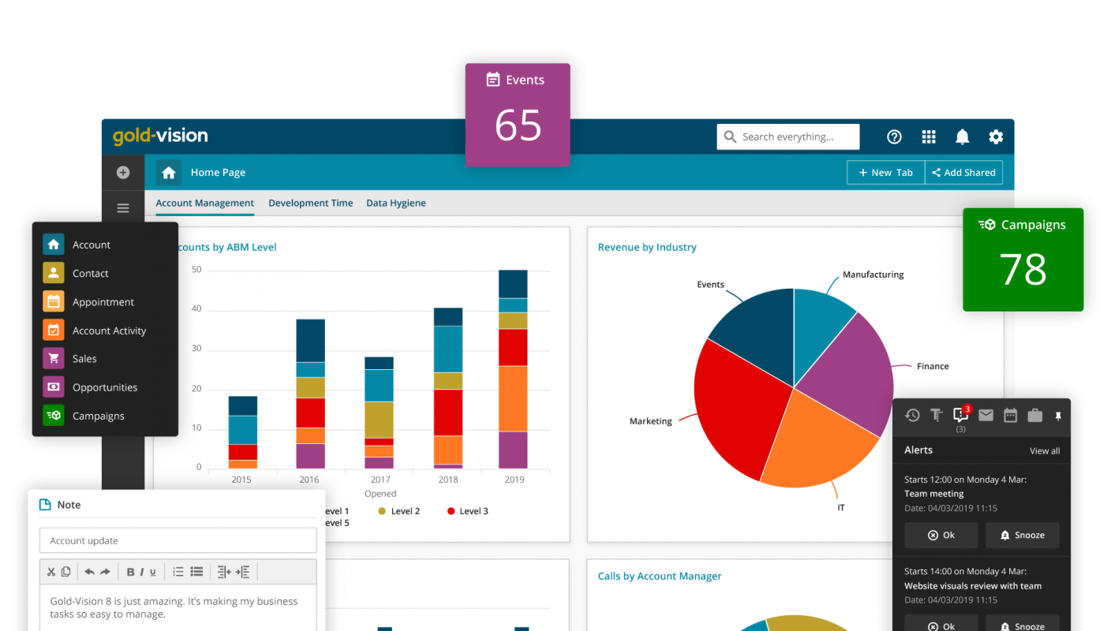Toggle Bold formatting in the Note editor

pyautogui.click(x=130, y=572)
